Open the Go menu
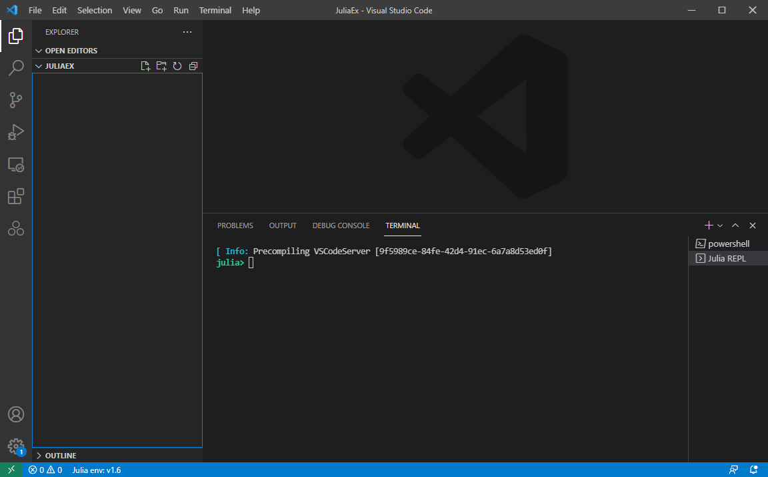Screen dimensions: 768x477 pyautogui.click(x=157, y=10)
